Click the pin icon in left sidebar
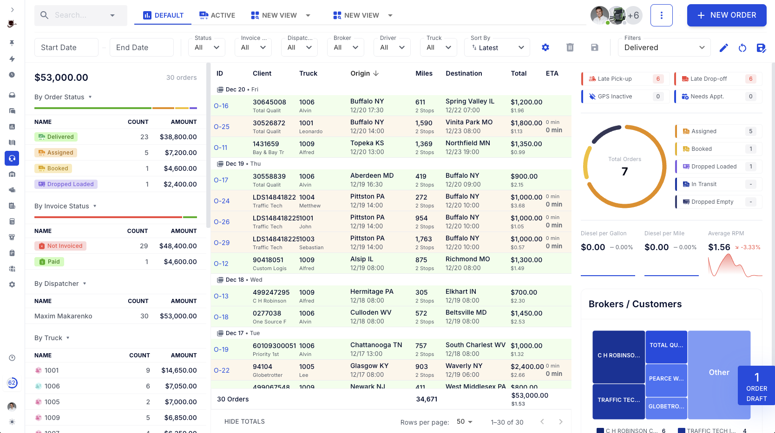 (x=12, y=43)
